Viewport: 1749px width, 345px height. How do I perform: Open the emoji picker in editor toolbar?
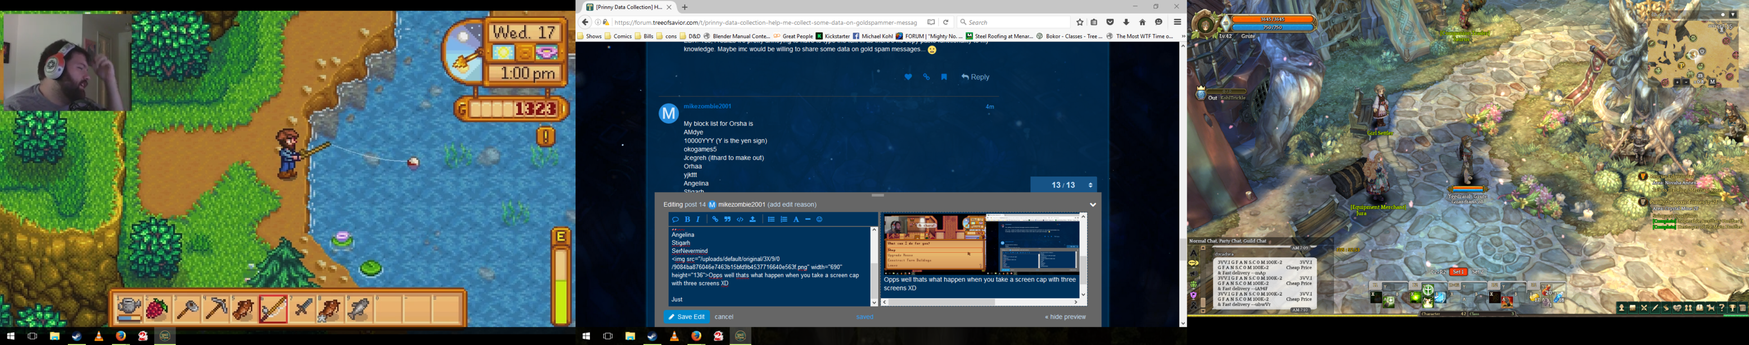(819, 220)
